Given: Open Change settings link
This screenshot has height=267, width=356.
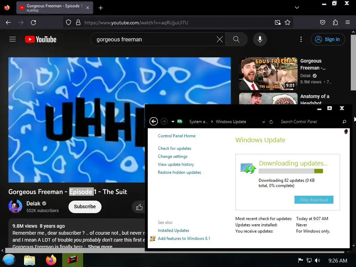Looking at the screenshot, I should pyautogui.click(x=172, y=156).
